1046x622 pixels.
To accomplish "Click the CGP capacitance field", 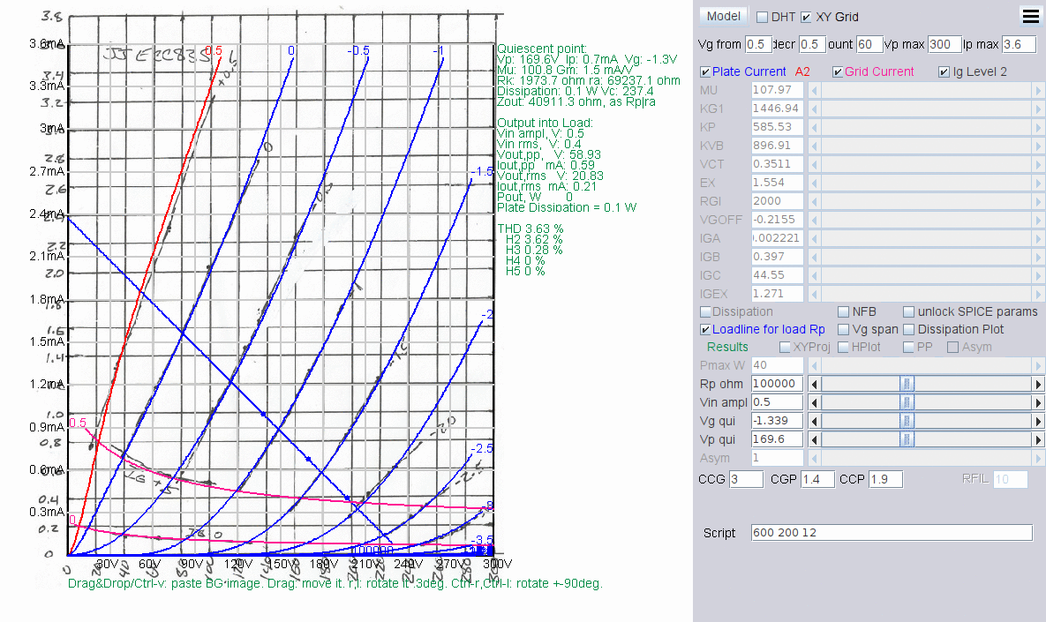I will tap(817, 479).
